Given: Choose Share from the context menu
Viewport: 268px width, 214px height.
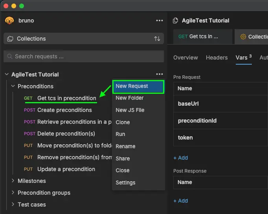Looking at the screenshot, I should tap(138, 158).
